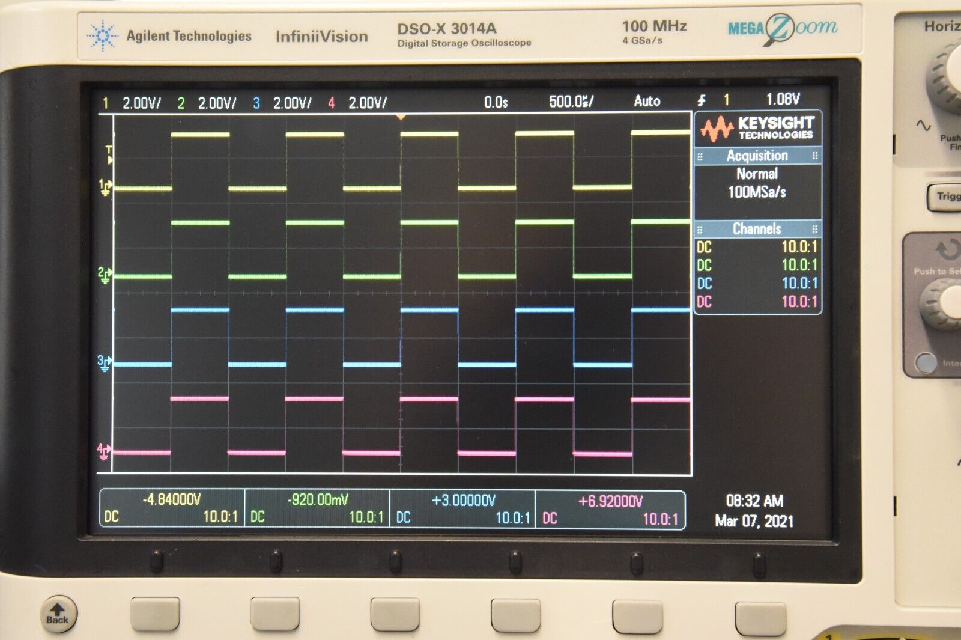Image resolution: width=961 pixels, height=640 pixels.
Task: Tap the Keysight Technologies logo
Action: (x=757, y=128)
